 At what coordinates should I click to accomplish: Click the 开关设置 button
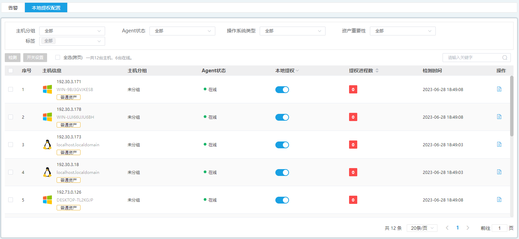35,58
